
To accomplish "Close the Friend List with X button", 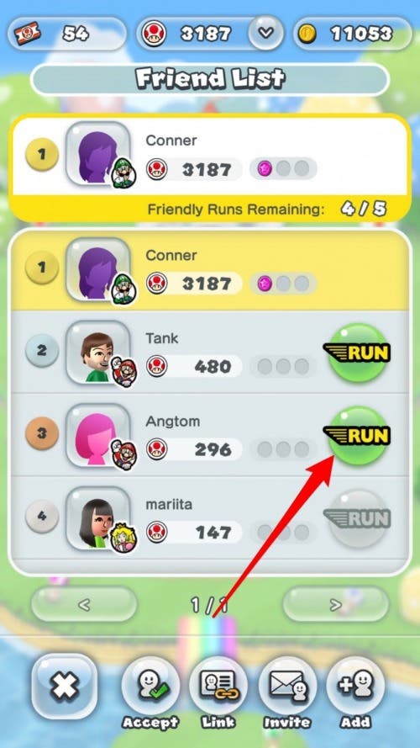I will click(65, 686).
